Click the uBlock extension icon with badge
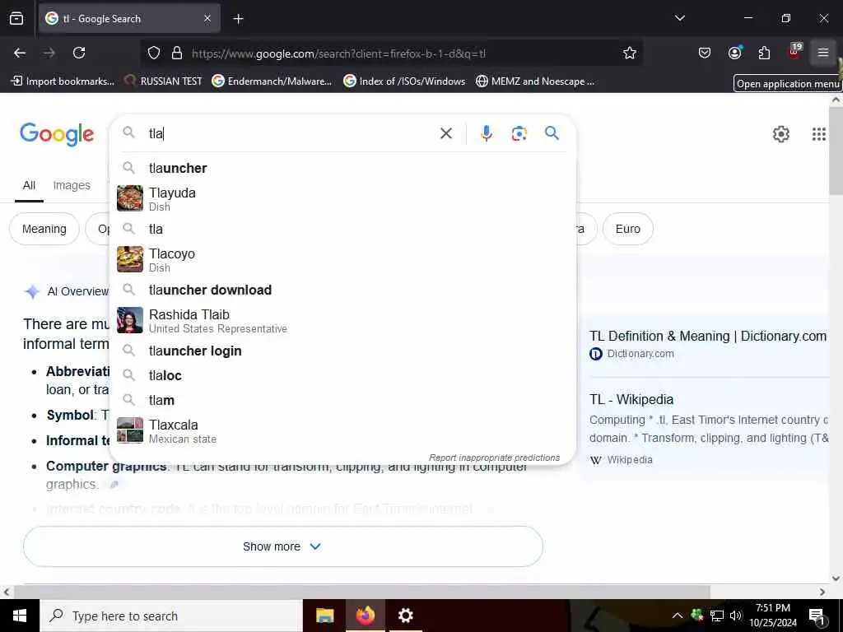This screenshot has height=632, width=843. click(x=794, y=51)
